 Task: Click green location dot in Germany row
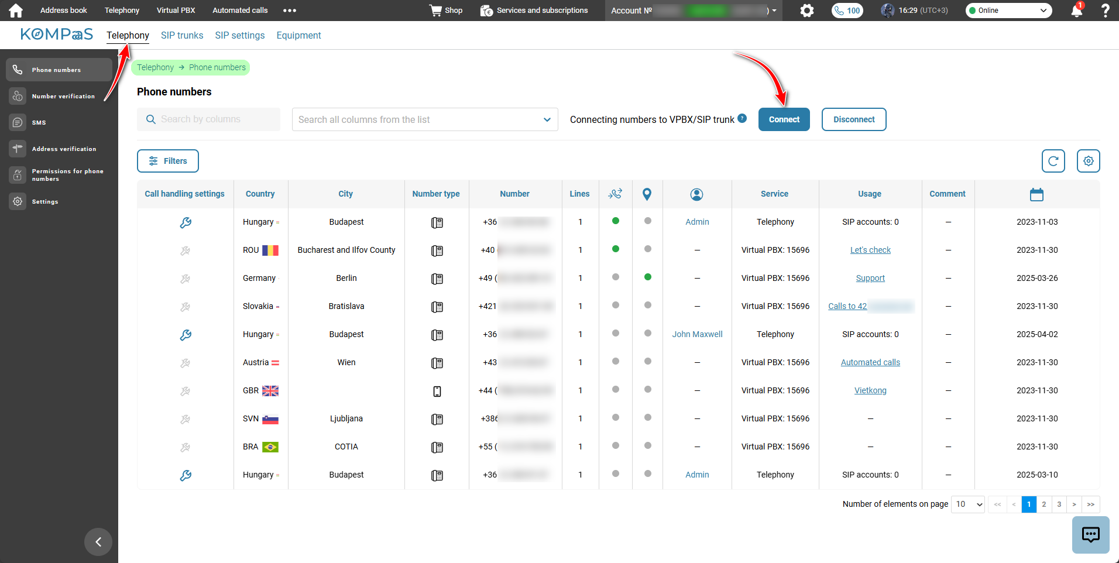click(648, 277)
